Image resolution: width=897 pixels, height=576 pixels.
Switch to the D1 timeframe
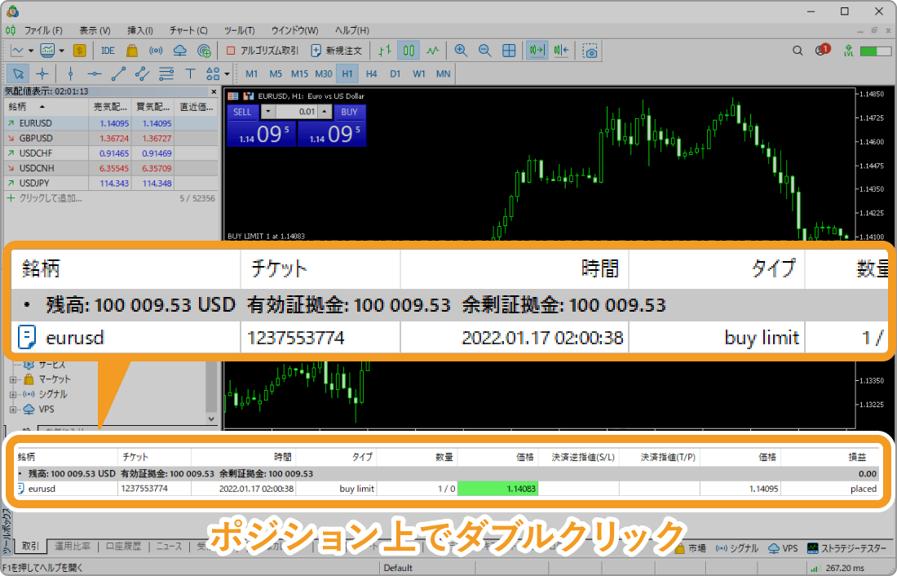[395, 73]
